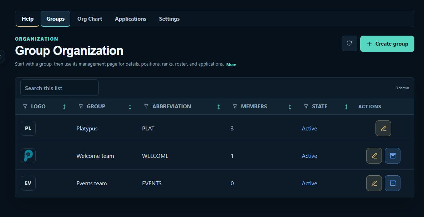Archive the Events team group
Image resolution: width=424 pixels, height=217 pixels.
393,183
